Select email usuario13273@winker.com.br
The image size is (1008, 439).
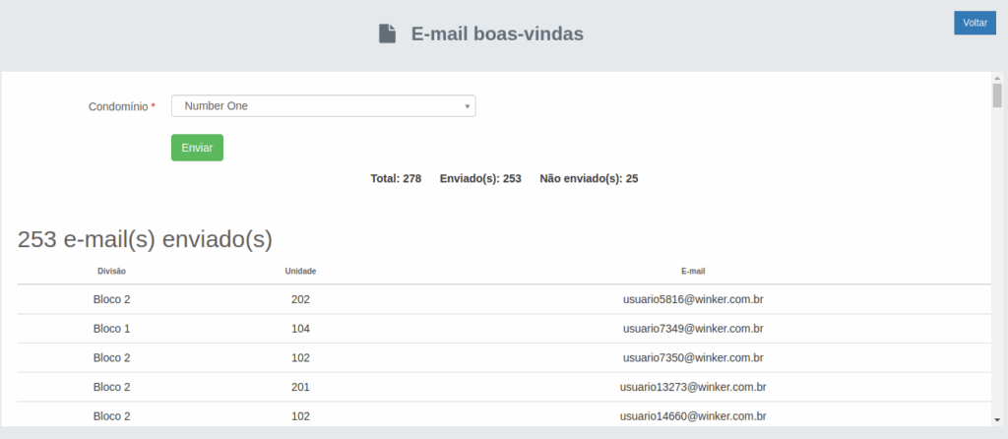click(693, 387)
